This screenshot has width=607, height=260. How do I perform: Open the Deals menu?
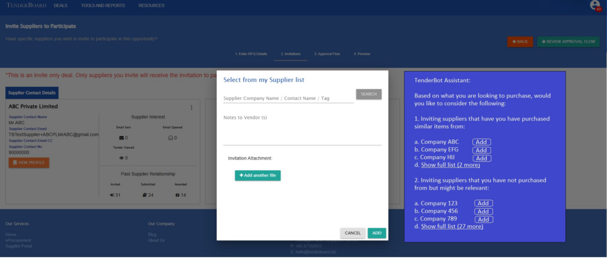pyautogui.click(x=60, y=5)
